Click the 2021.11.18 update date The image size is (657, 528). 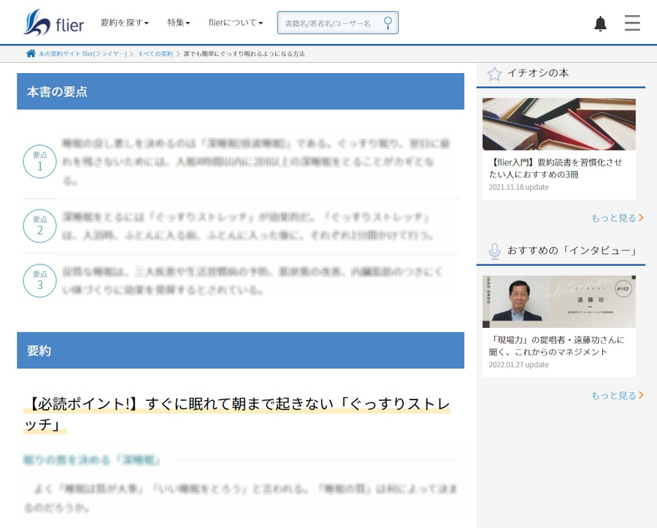[519, 187]
